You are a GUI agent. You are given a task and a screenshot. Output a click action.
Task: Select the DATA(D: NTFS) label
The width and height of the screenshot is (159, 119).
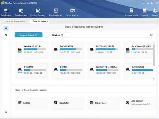67,46
